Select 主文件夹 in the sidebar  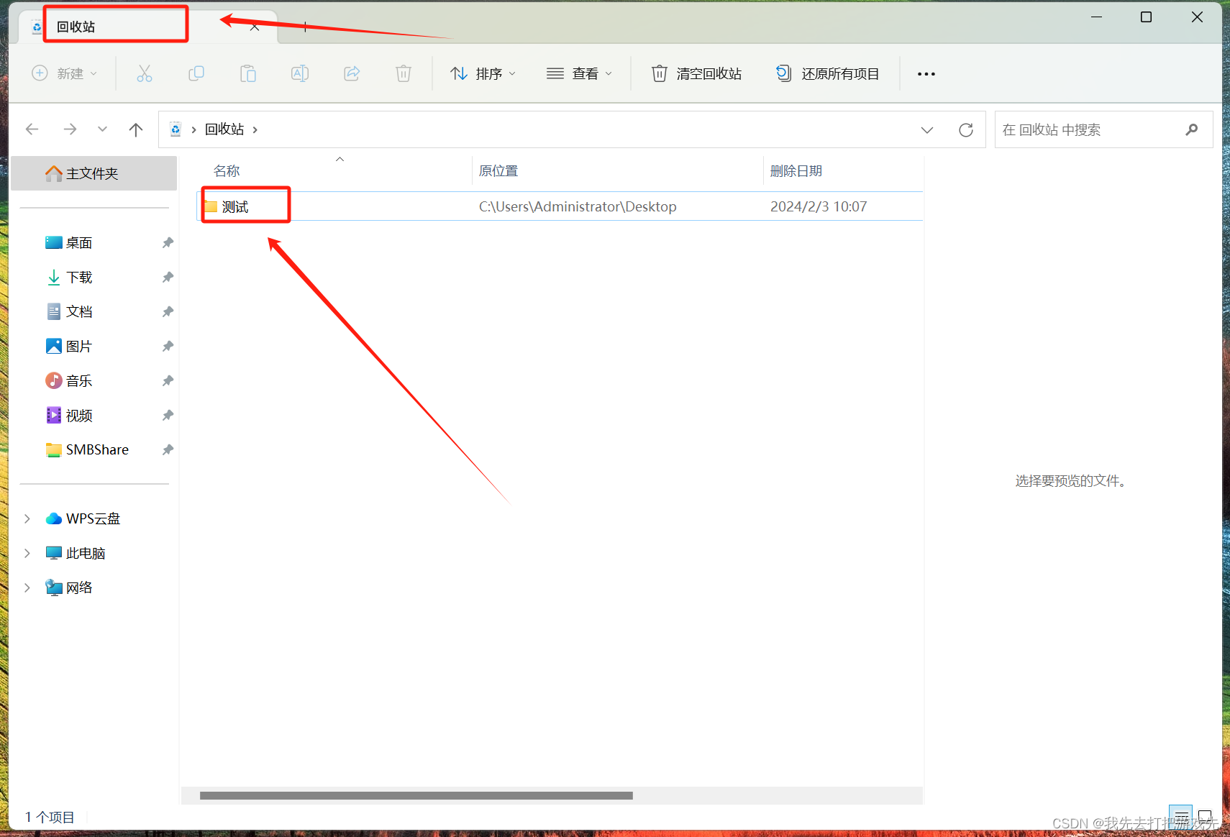[x=94, y=173]
